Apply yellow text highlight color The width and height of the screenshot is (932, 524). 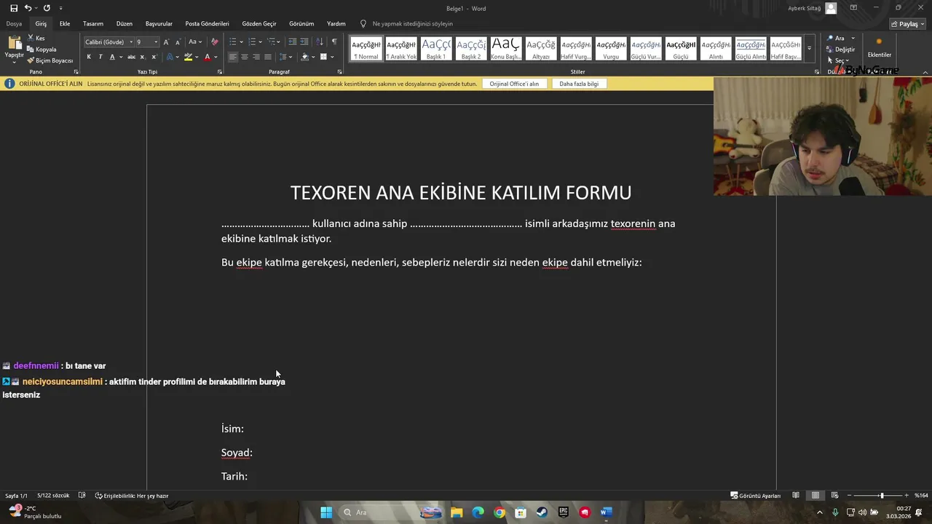188,57
